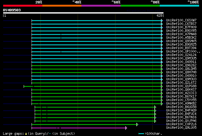Select the purple alignment bar for UniRef100_Q9LU05
The image size is (202, 136).
click(79, 128)
